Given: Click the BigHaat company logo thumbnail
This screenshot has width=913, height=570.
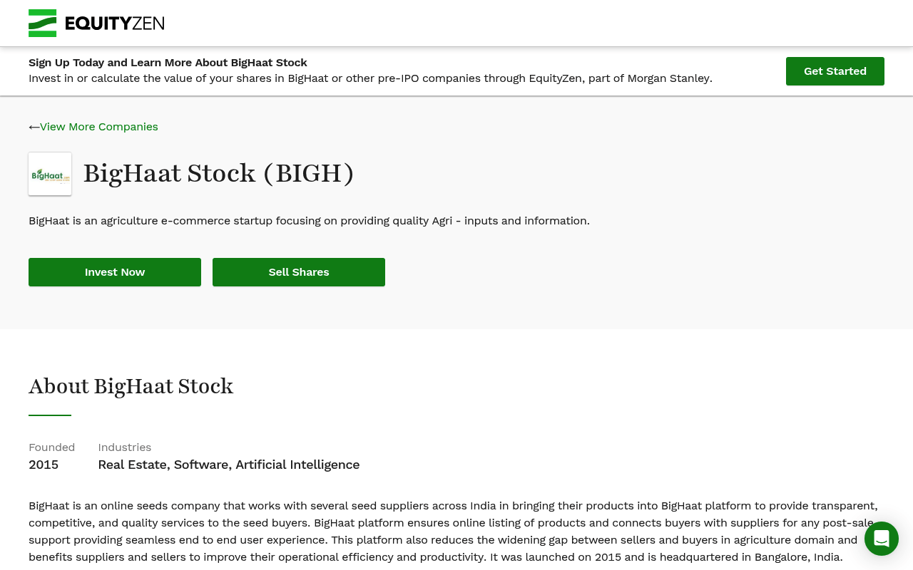Looking at the screenshot, I should (50, 174).
